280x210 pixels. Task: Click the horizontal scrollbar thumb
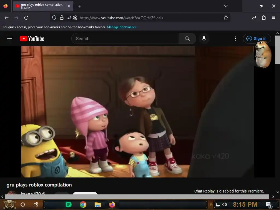coord(137,197)
